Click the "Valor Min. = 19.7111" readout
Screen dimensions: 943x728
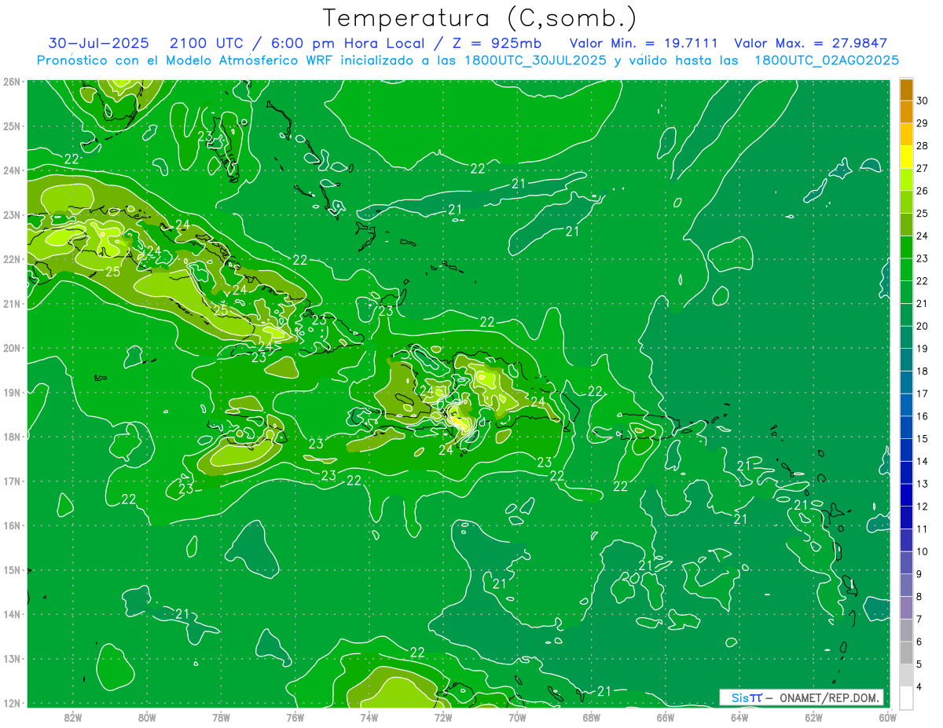[x=644, y=43]
